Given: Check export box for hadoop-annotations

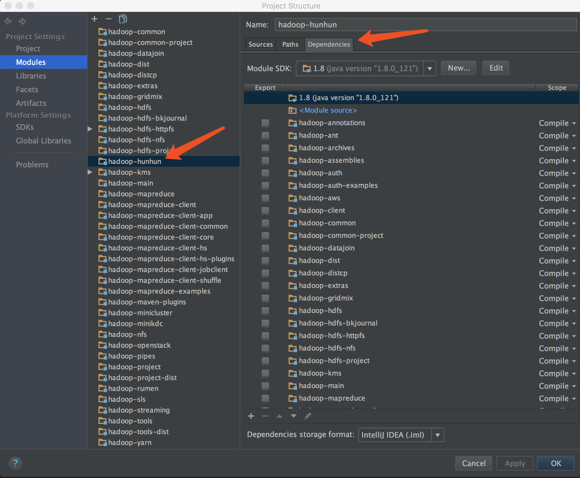Looking at the screenshot, I should click(x=265, y=123).
